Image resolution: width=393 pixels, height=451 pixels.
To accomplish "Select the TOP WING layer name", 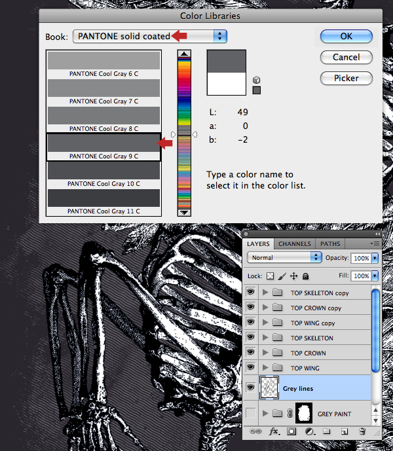I will (305, 368).
